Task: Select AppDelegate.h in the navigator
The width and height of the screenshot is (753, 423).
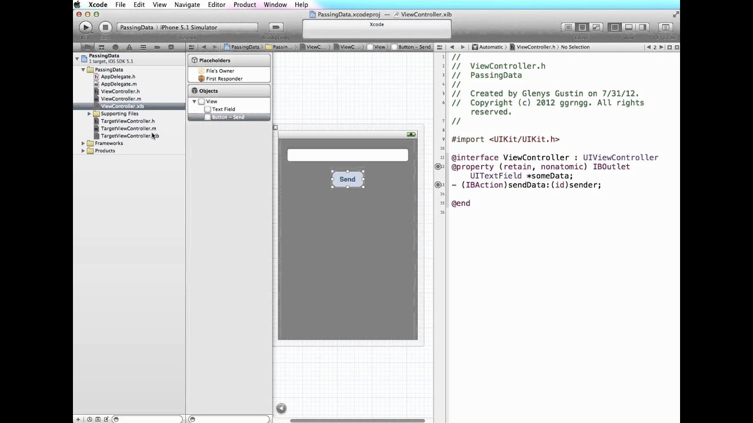Action: pyautogui.click(x=118, y=76)
